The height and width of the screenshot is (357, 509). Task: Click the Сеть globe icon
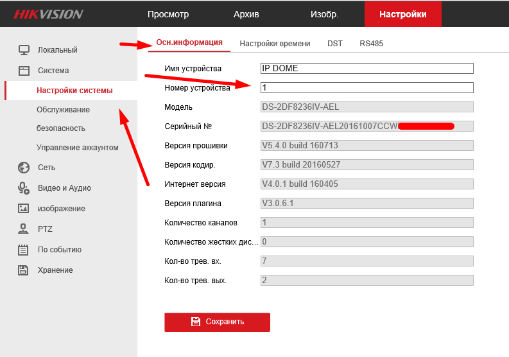[24, 168]
